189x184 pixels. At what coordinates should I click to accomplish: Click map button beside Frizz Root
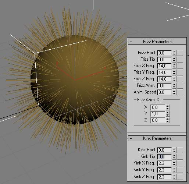pos(180,53)
